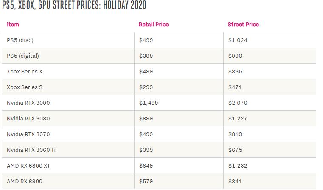This screenshot has width=323, height=190.
Task: Click the $1,024 street price value
Action: pyautogui.click(x=238, y=40)
